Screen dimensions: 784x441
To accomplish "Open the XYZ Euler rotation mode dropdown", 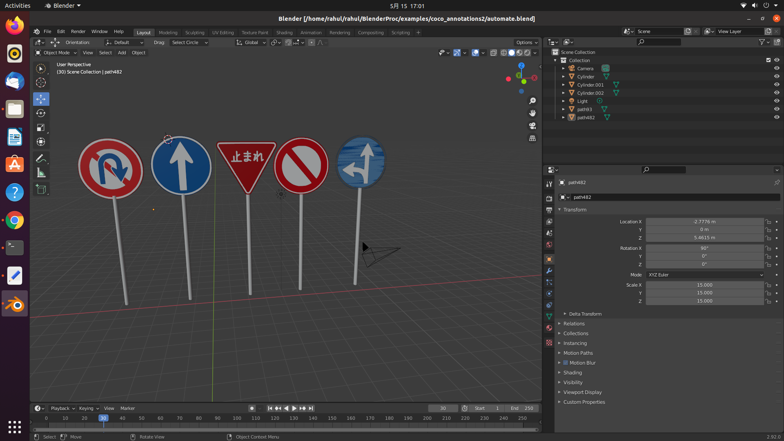I will click(705, 275).
